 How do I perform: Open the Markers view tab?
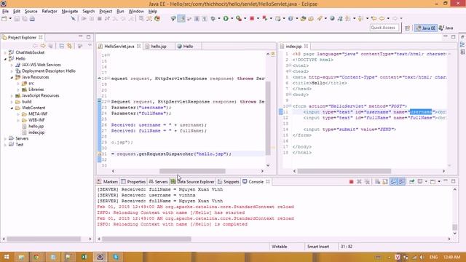107,182
